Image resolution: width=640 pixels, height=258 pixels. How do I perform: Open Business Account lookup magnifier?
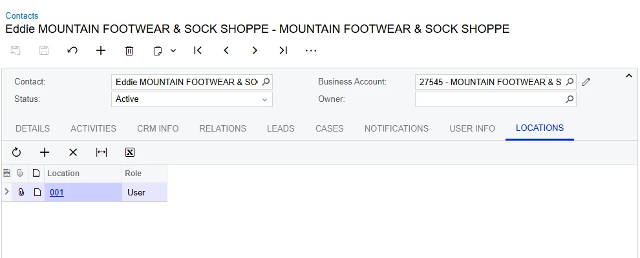tap(570, 82)
